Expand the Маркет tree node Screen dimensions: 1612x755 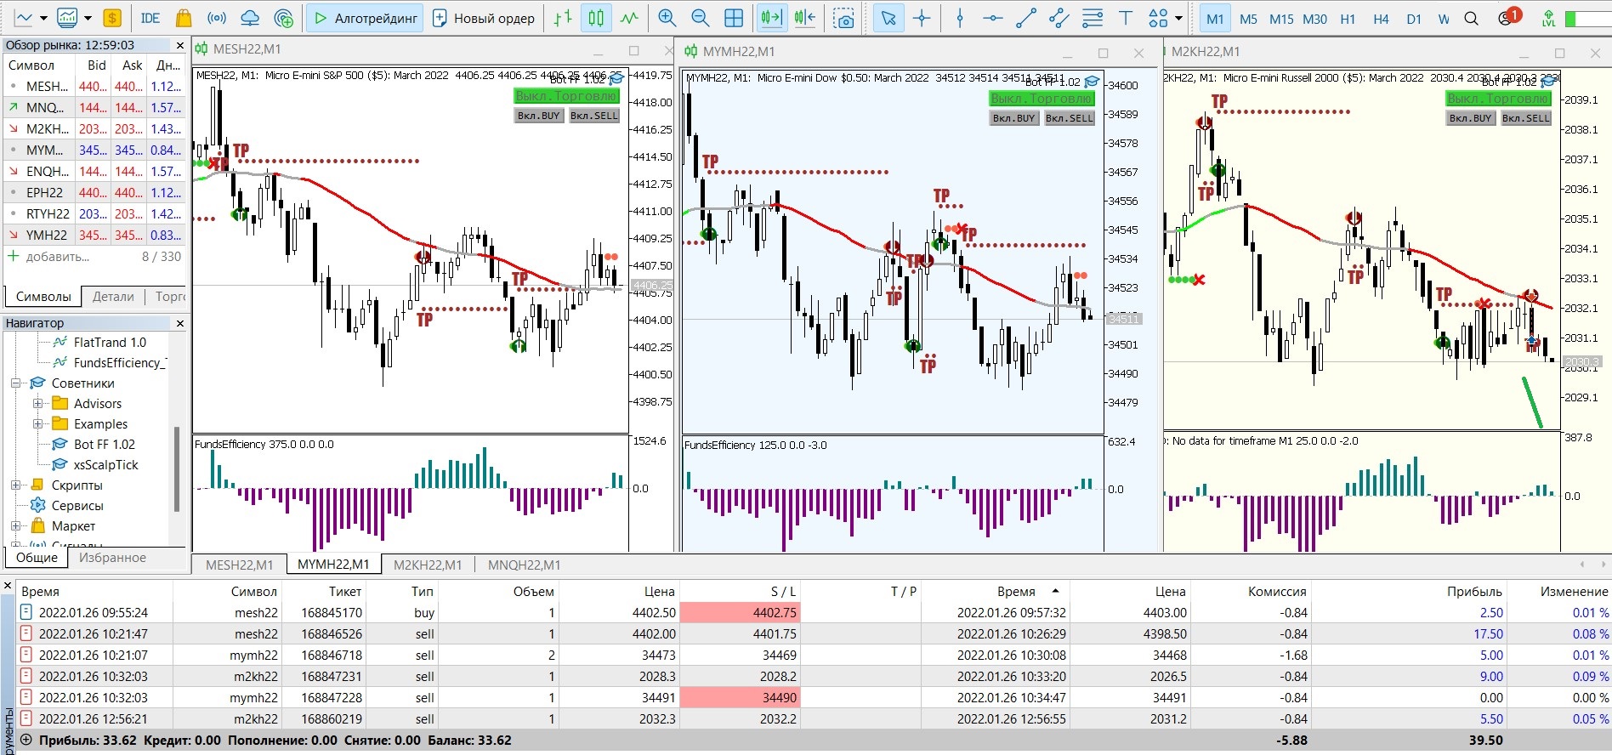[x=15, y=526]
